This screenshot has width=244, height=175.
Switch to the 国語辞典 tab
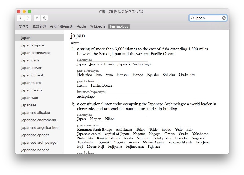click(39, 26)
